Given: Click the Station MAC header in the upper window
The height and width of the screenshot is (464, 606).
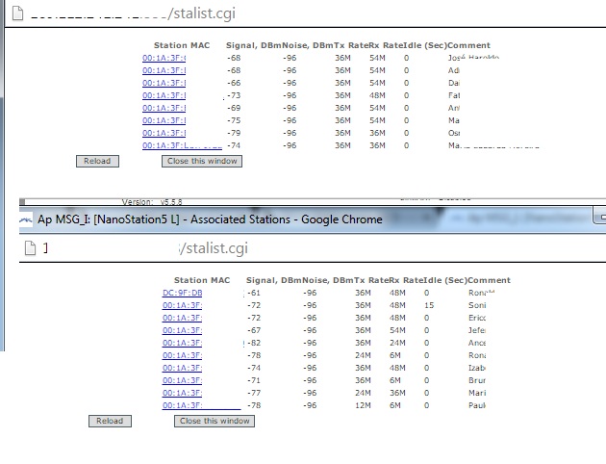Looking at the screenshot, I should tap(182, 45).
